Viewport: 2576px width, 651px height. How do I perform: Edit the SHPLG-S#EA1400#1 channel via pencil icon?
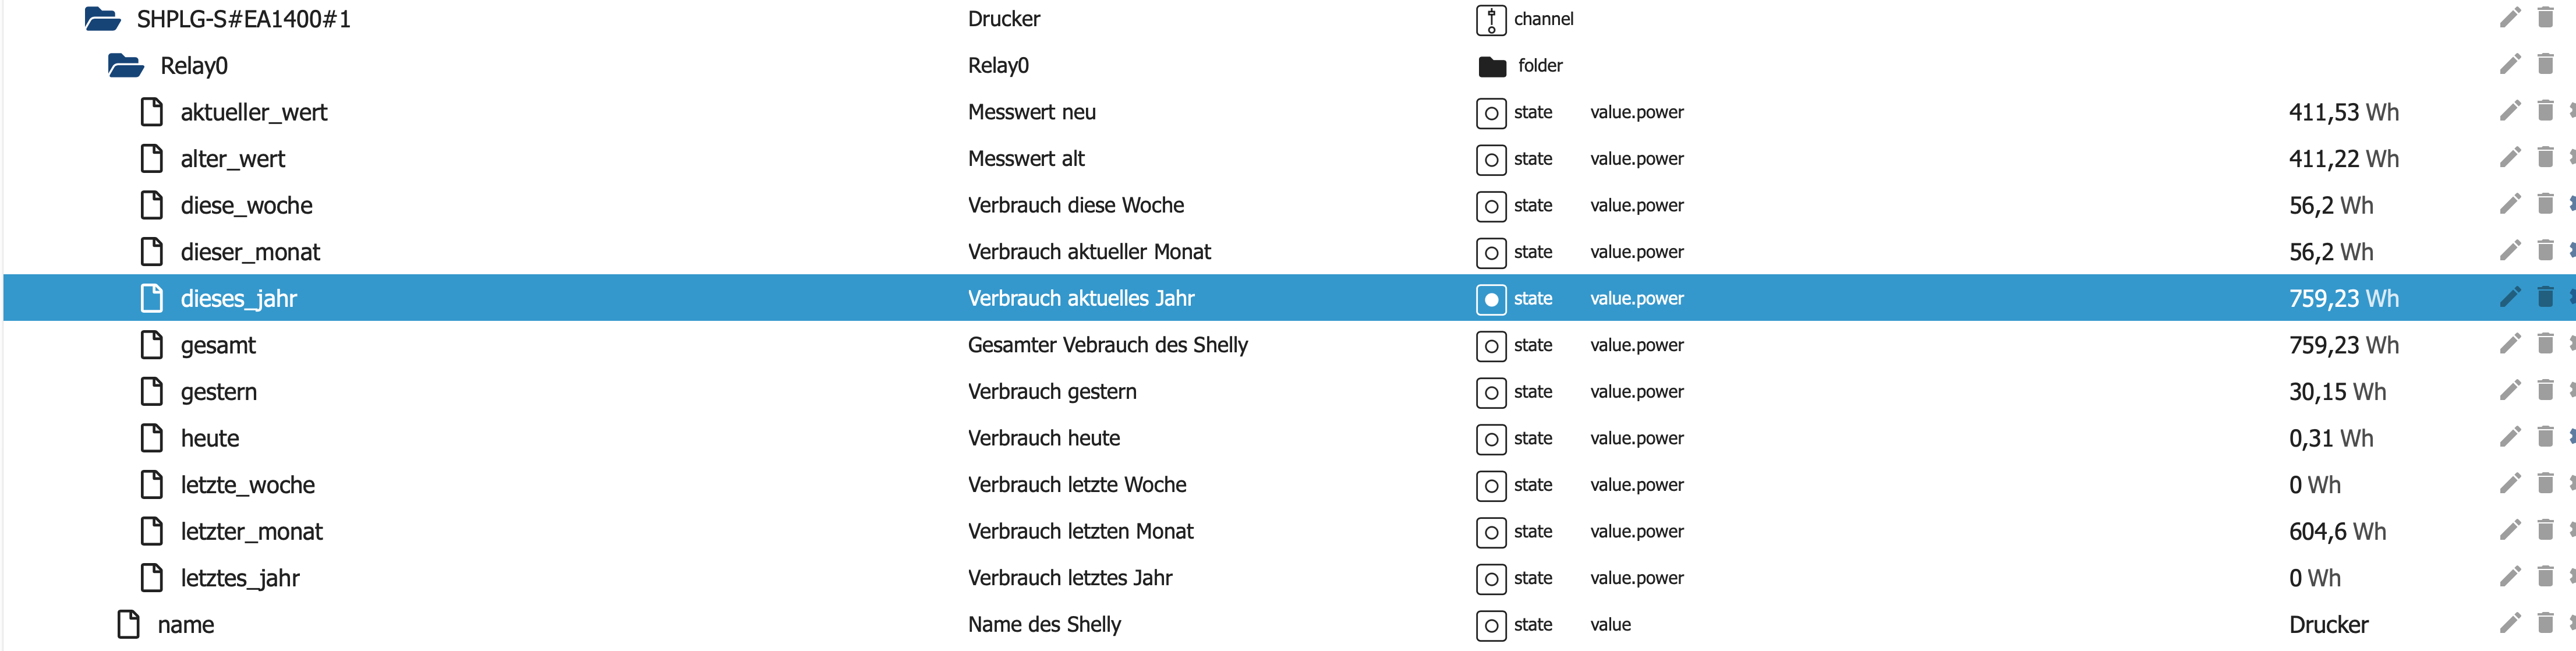click(2509, 18)
